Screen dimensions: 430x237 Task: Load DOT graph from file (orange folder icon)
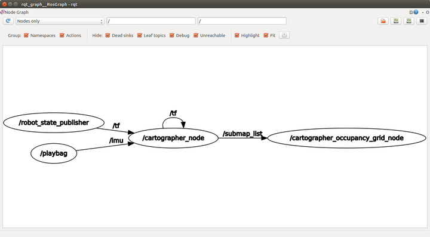pos(383,21)
